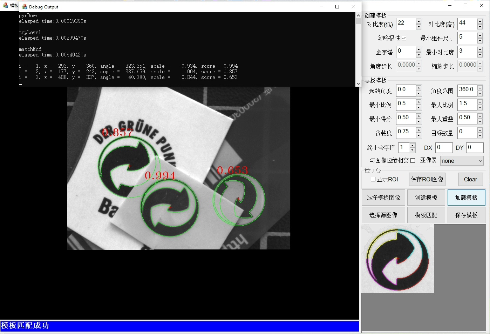Increase the 目标数量 value
The height and width of the screenshot is (334, 490).
pos(480,130)
